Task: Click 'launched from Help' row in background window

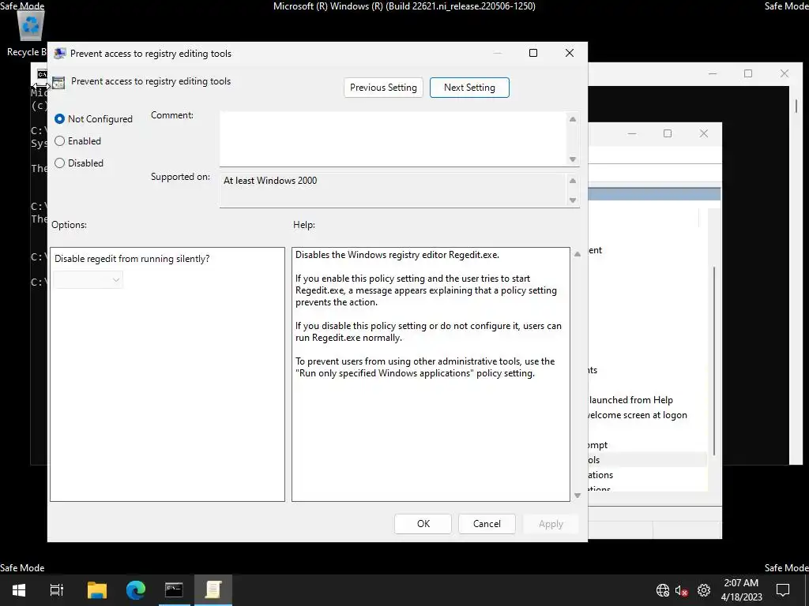Action: point(630,400)
